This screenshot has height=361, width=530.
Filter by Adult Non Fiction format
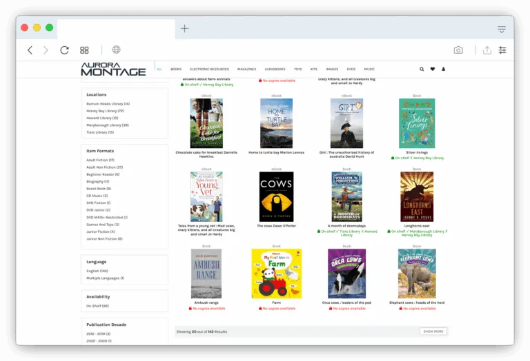pos(105,167)
